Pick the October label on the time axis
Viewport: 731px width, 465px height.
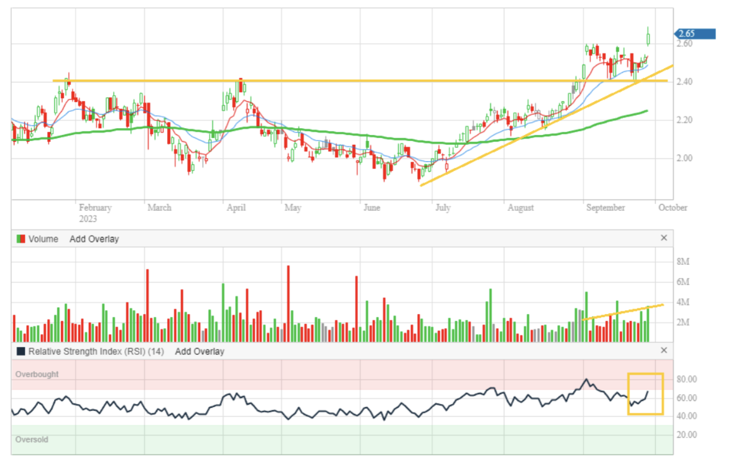tap(673, 208)
